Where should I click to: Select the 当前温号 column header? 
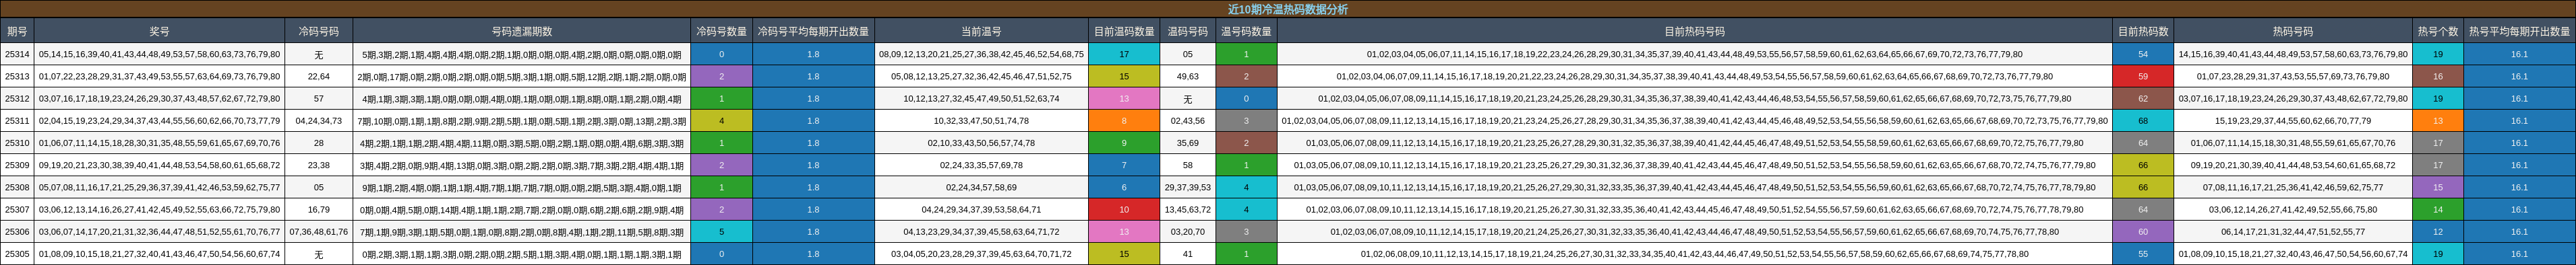pos(981,31)
